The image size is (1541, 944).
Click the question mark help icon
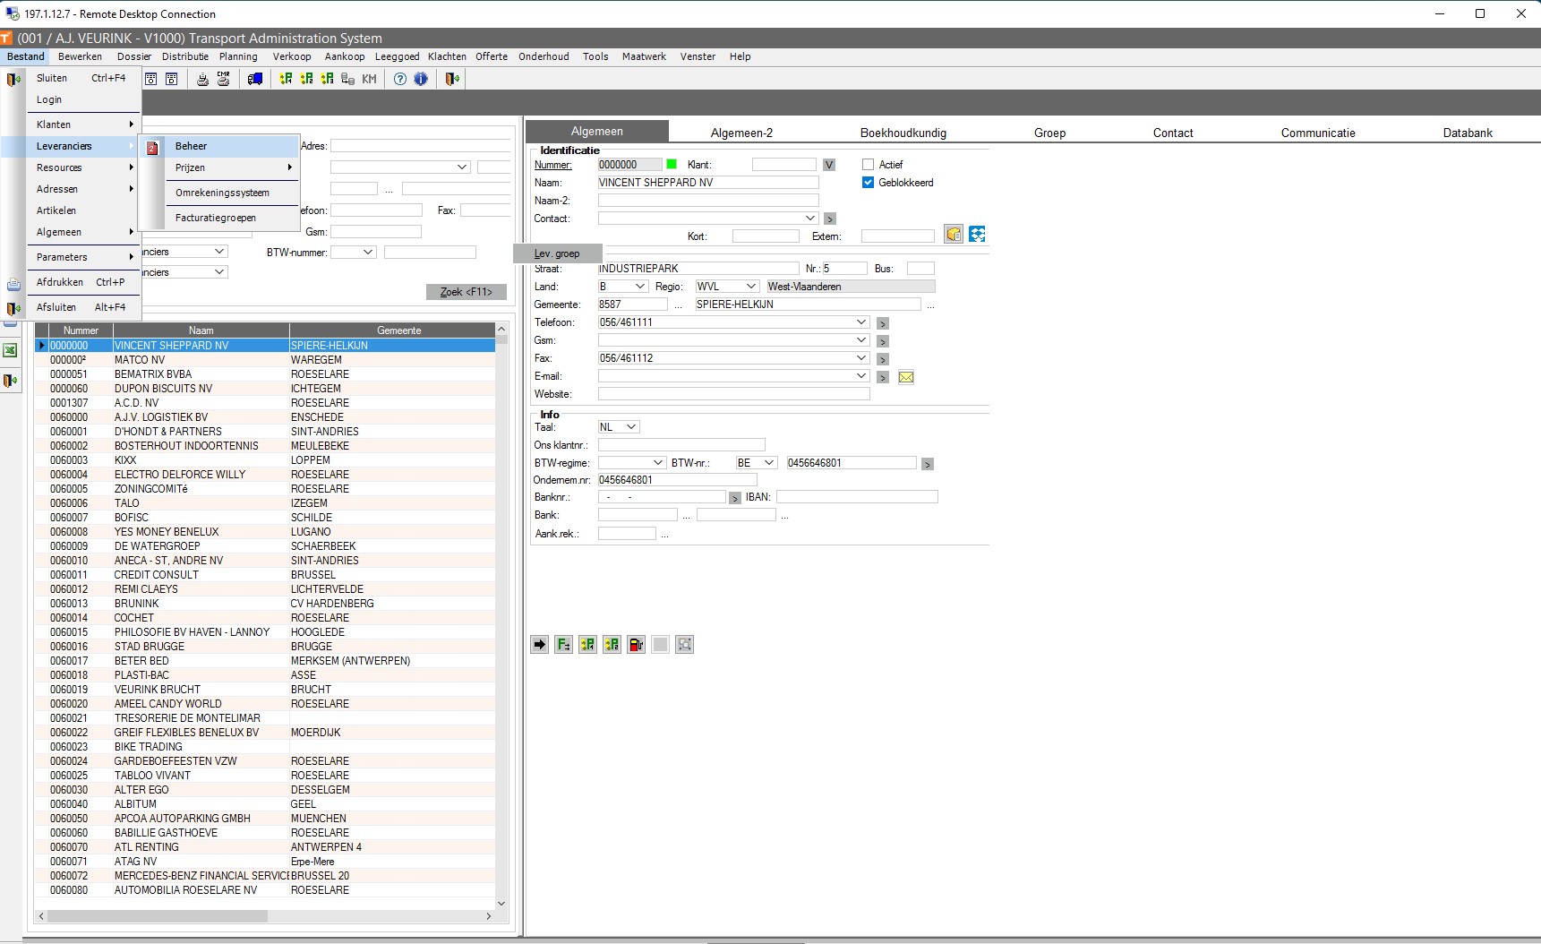400,79
